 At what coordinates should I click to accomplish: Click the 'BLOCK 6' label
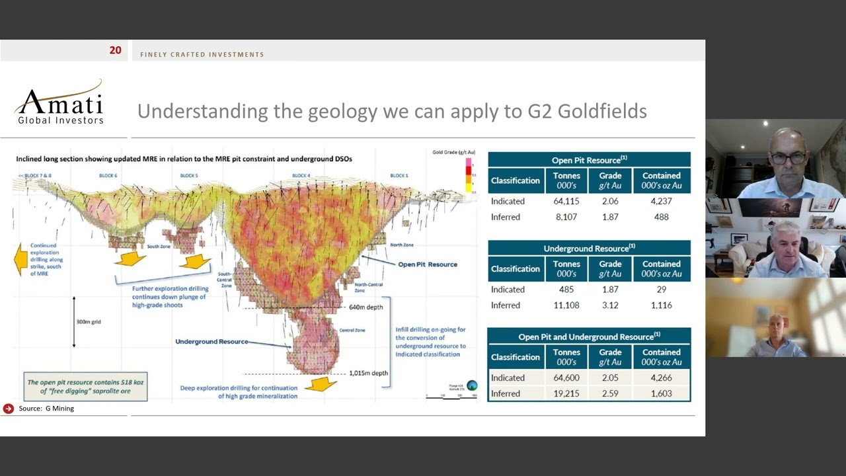tap(108, 176)
